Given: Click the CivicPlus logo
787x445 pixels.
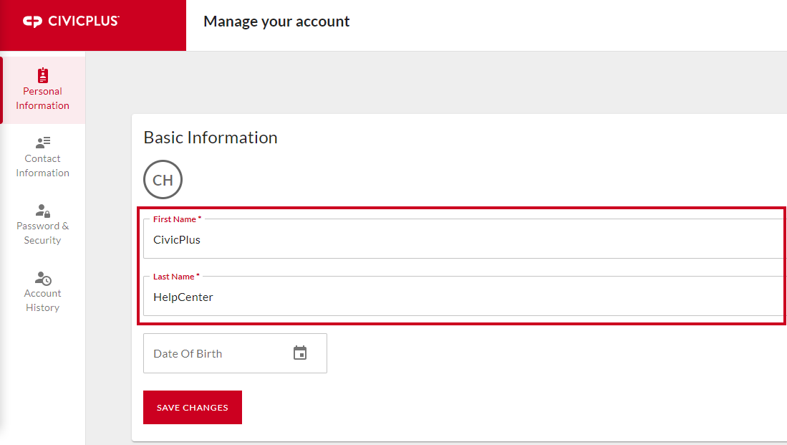Looking at the screenshot, I should click(71, 21).
